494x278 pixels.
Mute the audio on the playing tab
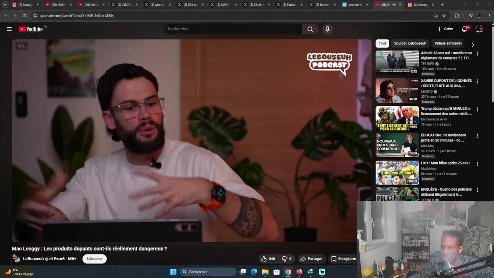tap(394, 5)
